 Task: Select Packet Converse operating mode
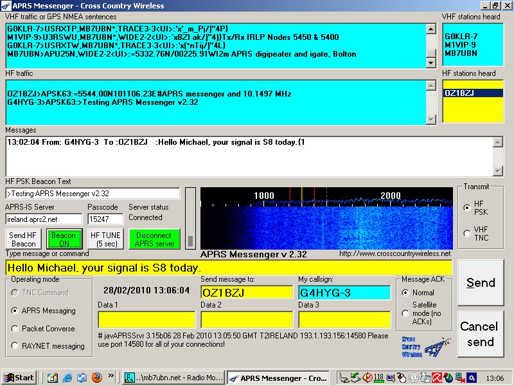click(15, 329)
